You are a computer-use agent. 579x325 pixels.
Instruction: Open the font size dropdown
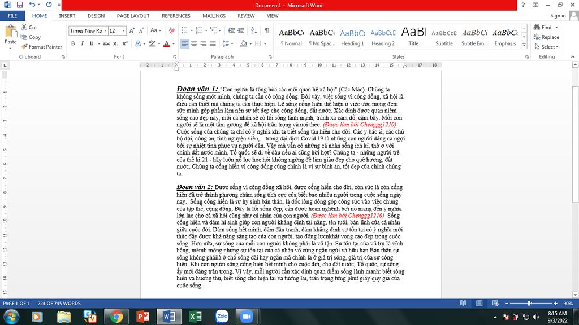123,30
